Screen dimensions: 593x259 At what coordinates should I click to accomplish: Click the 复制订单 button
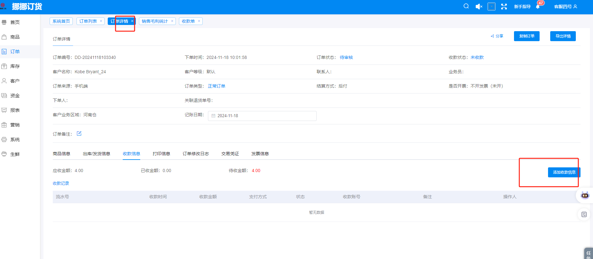click(526, 36)
